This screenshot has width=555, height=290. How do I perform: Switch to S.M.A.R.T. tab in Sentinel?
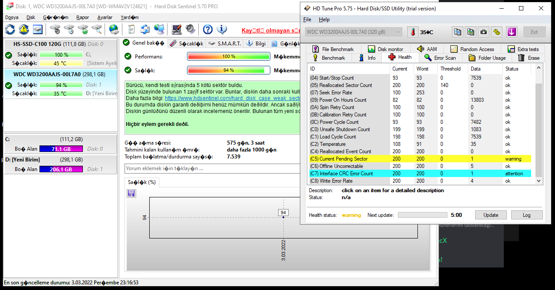tap(224, 43)
